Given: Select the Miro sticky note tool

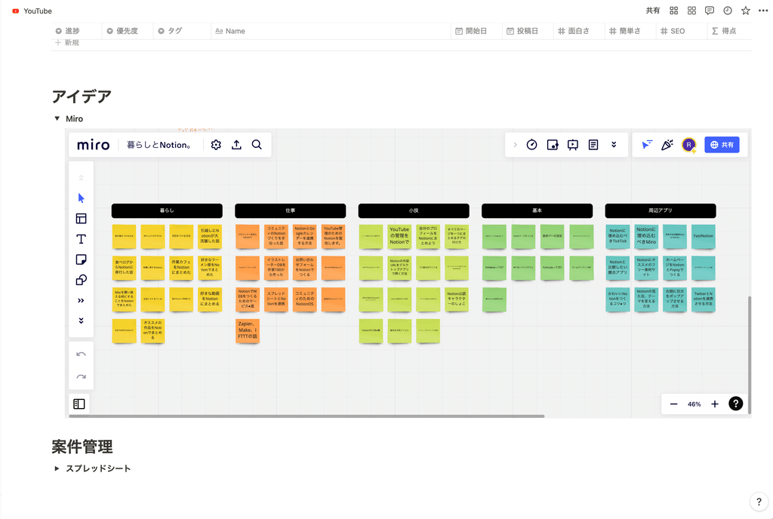Looking at the screenshot, I should pos(82,259).
